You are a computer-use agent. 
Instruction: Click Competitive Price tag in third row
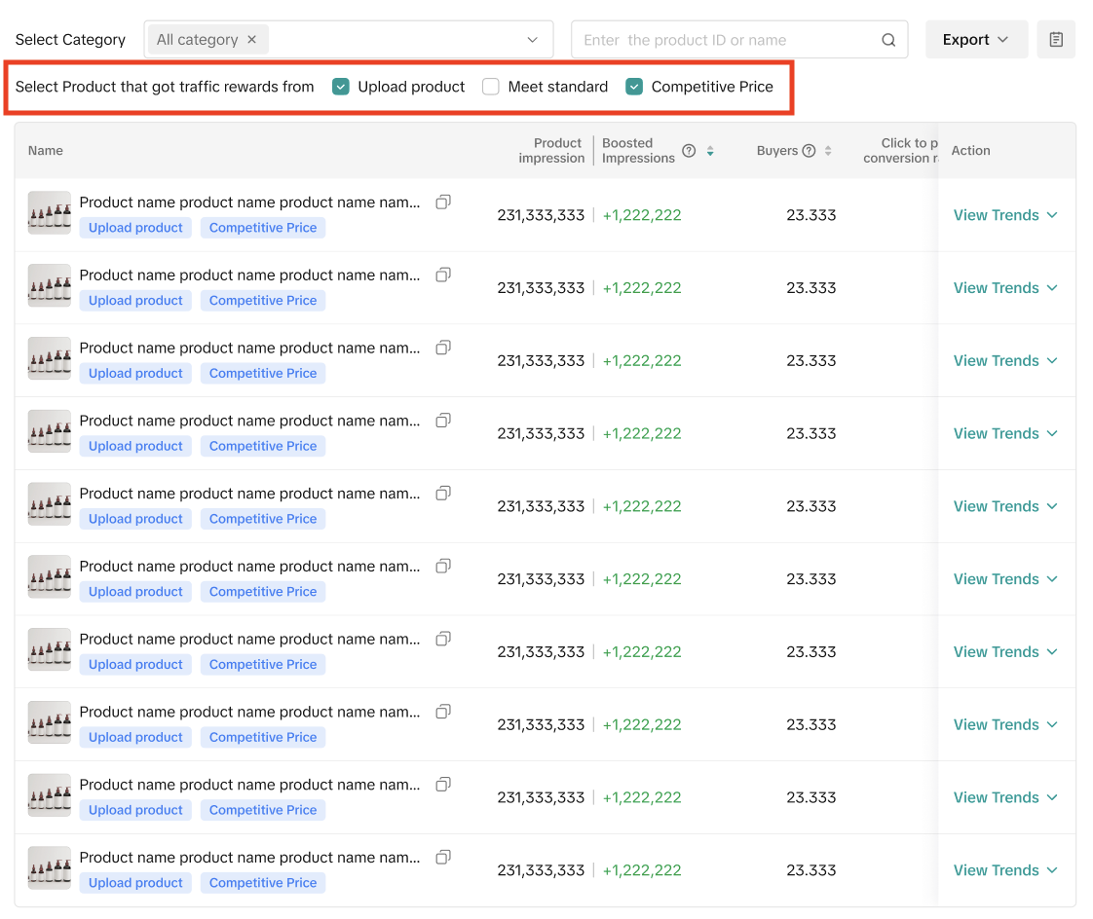(263, 374)
